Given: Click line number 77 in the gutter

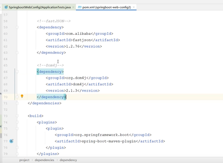Looking at the screenshot, I should pyautogui.click(x=6, y=141).
